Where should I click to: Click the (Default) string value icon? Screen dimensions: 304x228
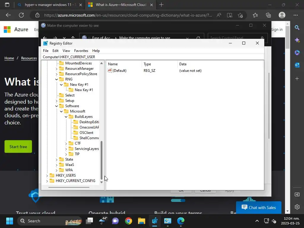(x=110, y=70)
